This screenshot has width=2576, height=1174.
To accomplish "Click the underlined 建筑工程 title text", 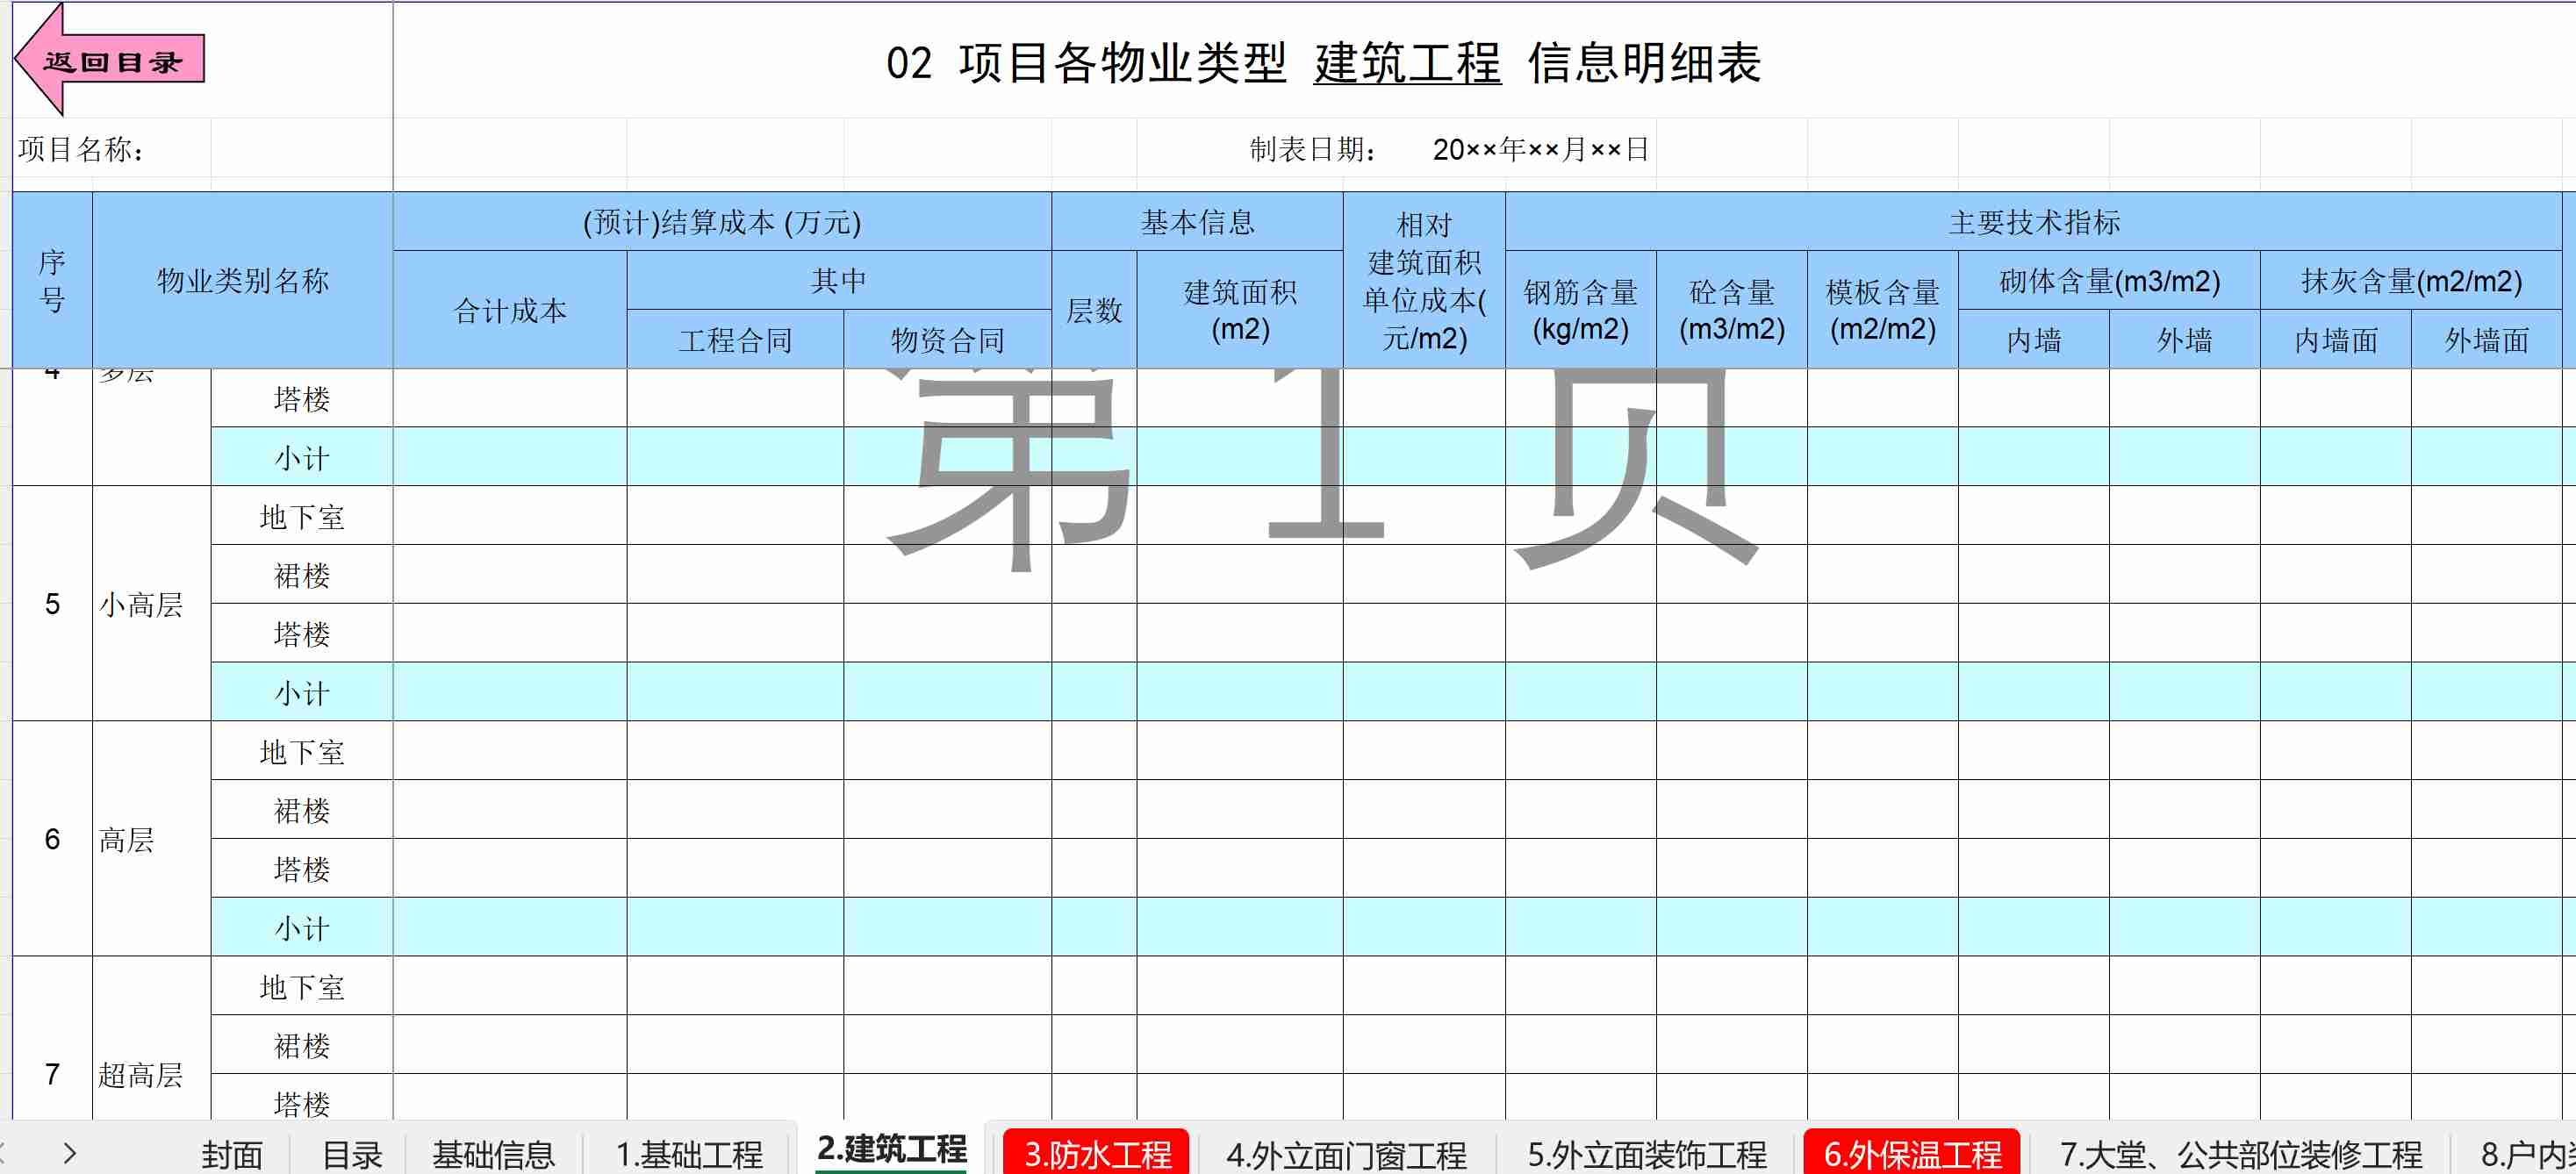I will click(x=1406, y=63).
